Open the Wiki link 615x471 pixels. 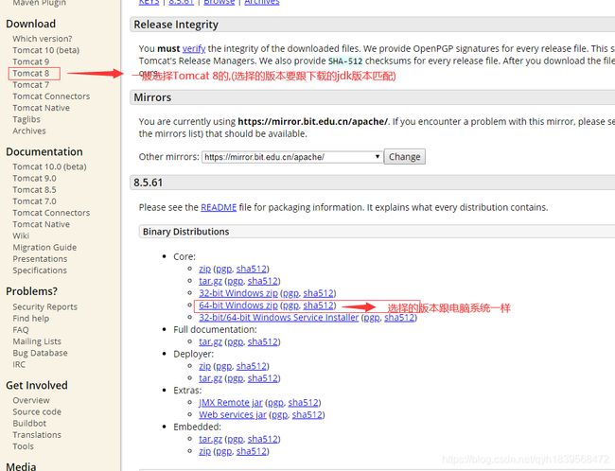(21, 235)
